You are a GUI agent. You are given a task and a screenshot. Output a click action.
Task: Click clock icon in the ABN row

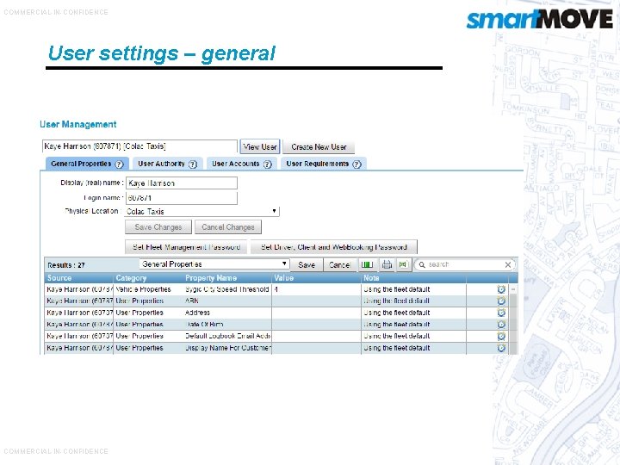tap(501, 301)
